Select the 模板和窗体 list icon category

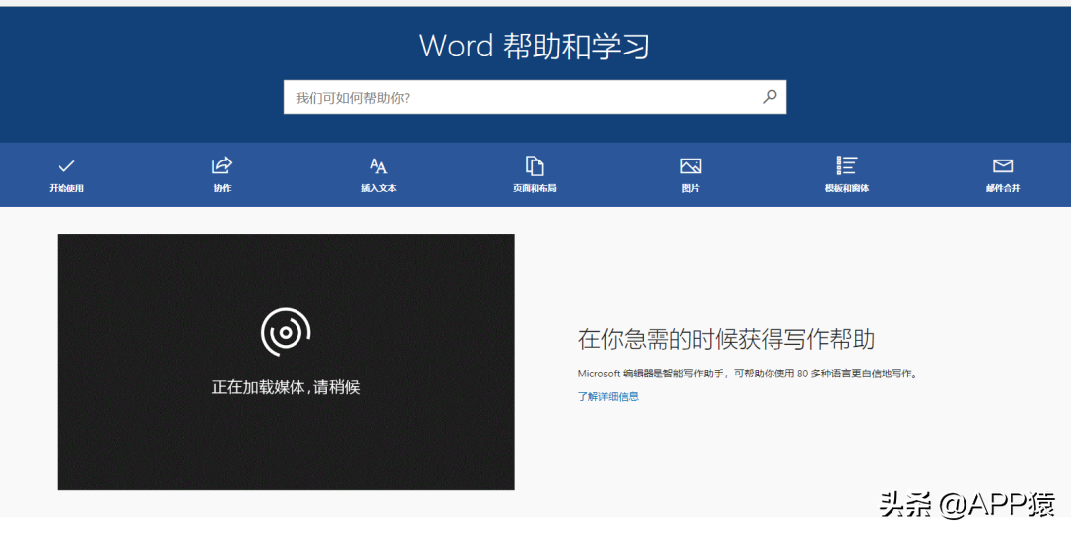coord(846,174)
